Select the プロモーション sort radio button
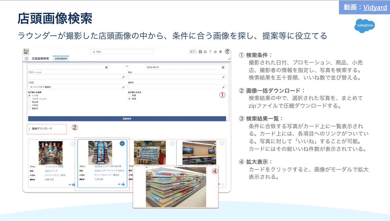Image resolution: width=390 pixels, height=221 pixels. pyautogui.click(x=30, y=99)
